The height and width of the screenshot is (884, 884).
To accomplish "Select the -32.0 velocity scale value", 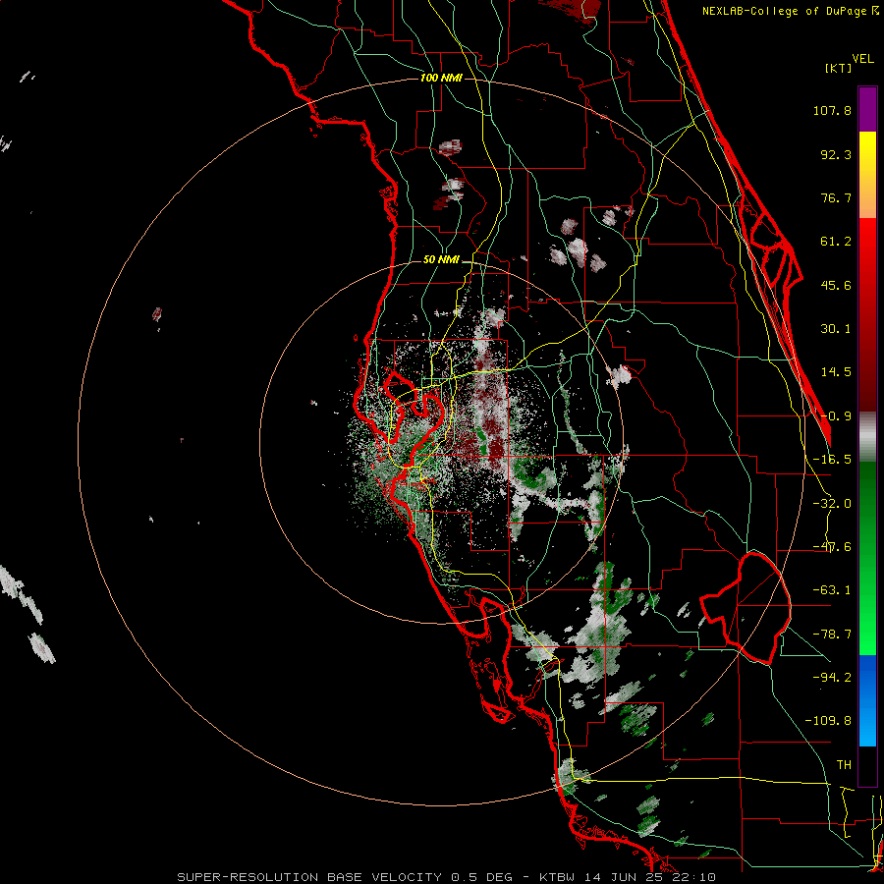I will (x=832, y=504).
